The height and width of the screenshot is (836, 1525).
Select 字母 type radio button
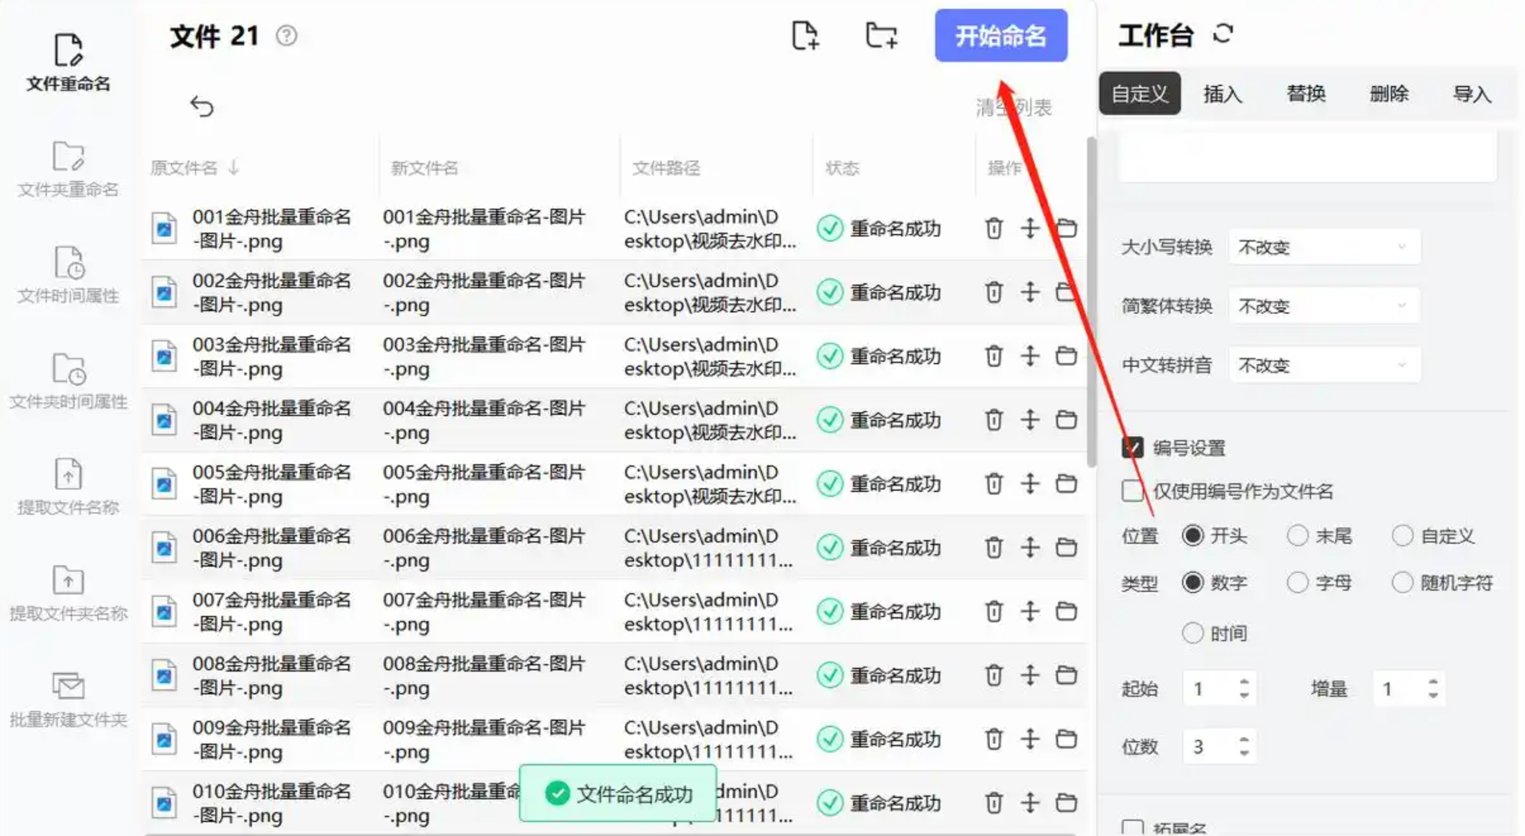click(x=1297, y=582)
